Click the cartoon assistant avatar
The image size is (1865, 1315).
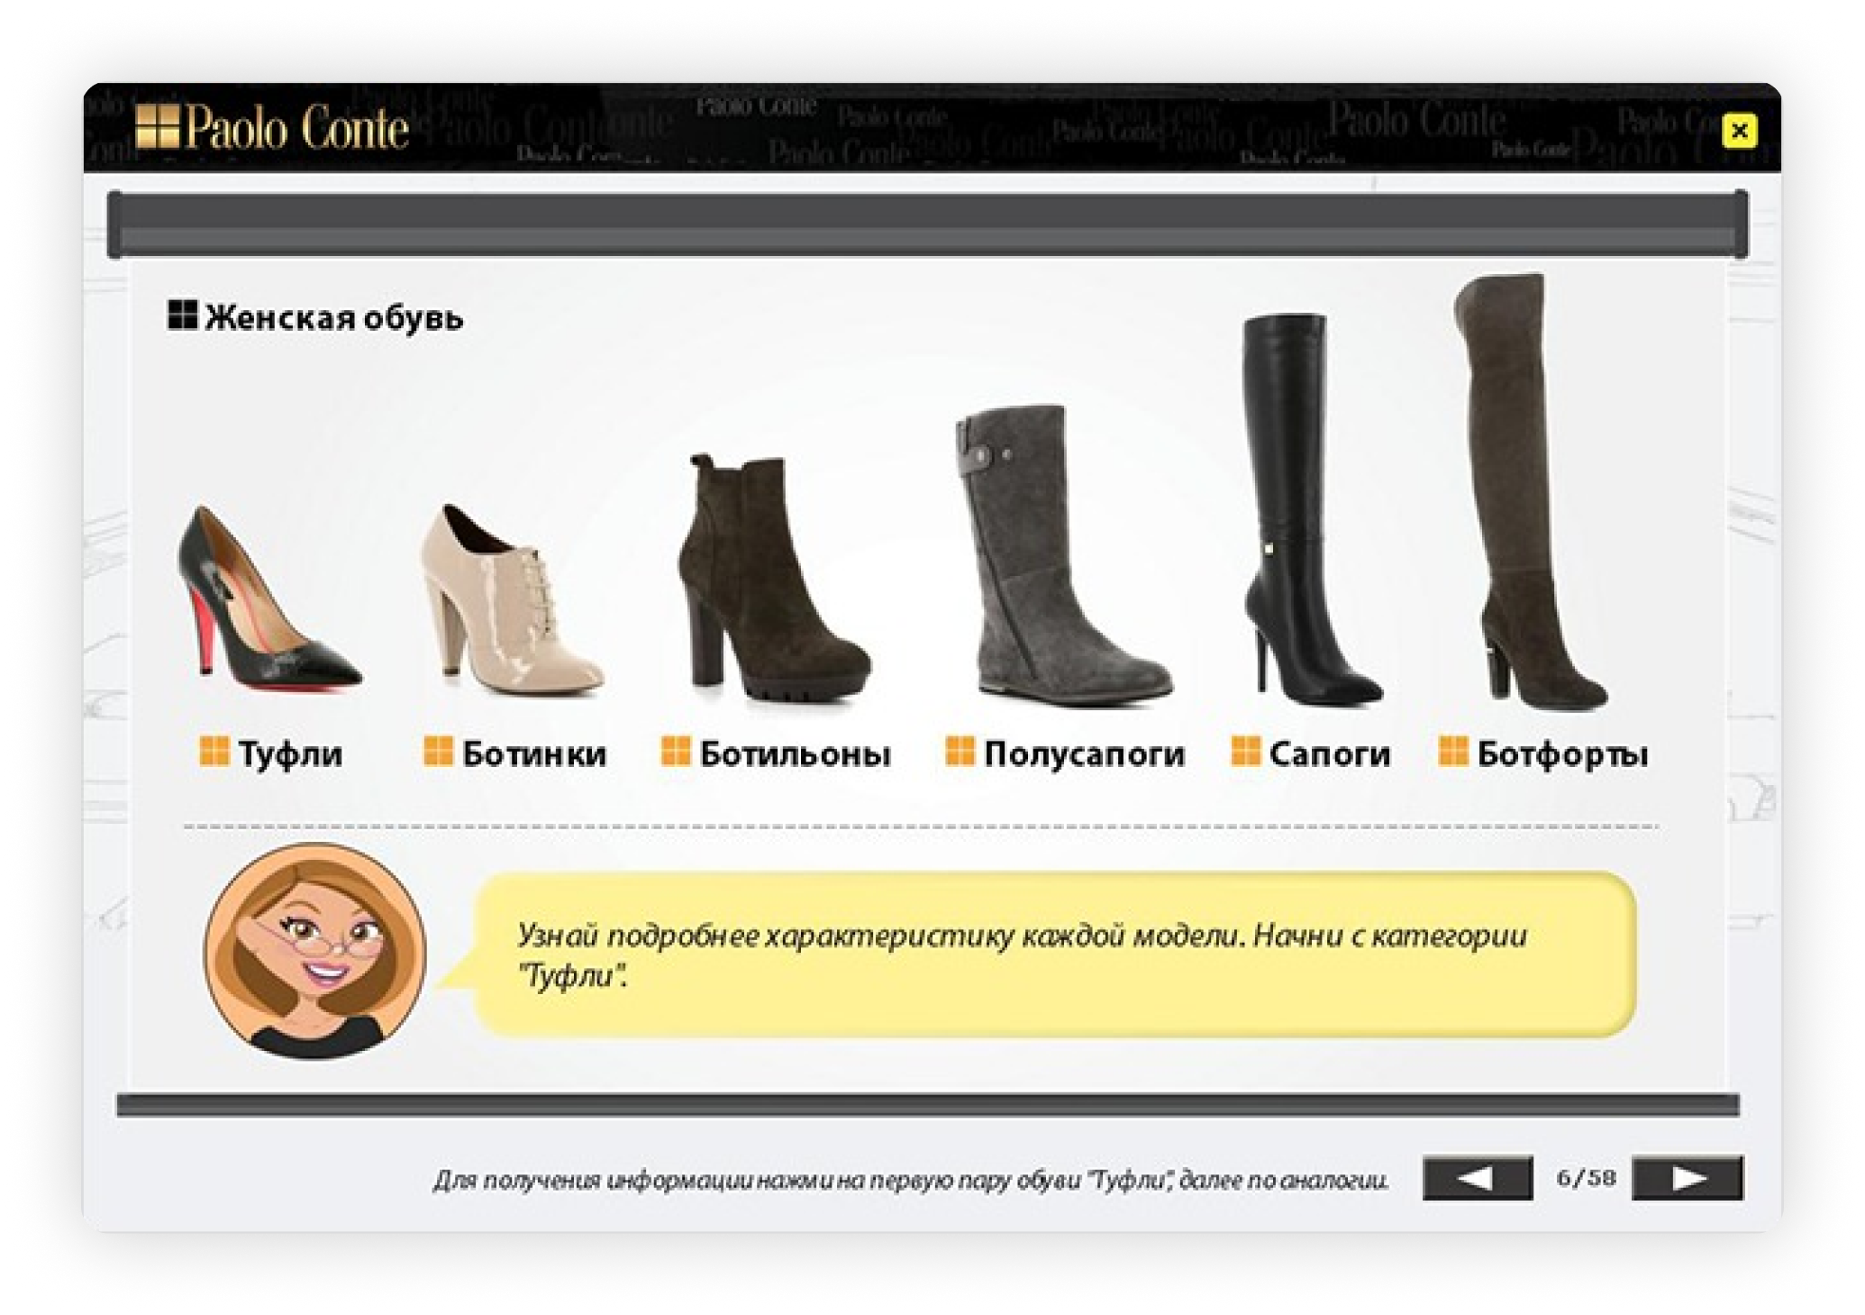pos(314,950)
